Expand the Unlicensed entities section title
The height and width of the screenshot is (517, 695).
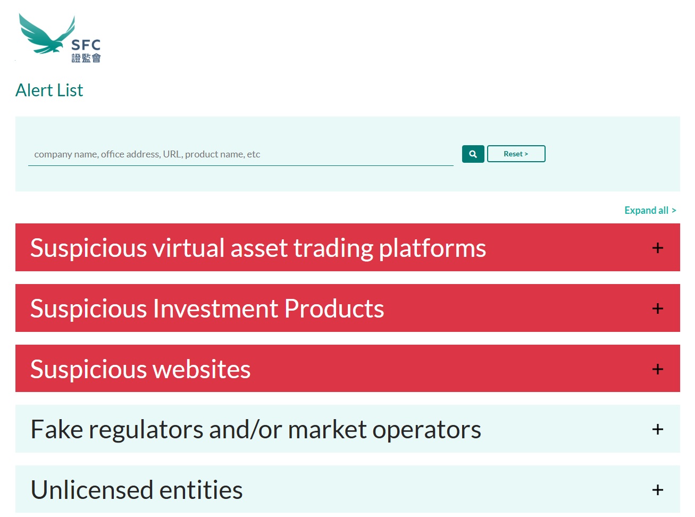[137, 490]
